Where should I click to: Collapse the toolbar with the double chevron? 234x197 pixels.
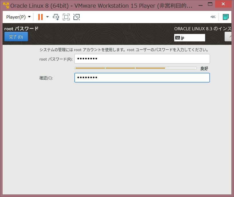coord(213,17)
